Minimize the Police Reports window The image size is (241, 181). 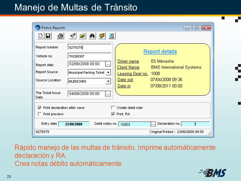pos(187,28)
